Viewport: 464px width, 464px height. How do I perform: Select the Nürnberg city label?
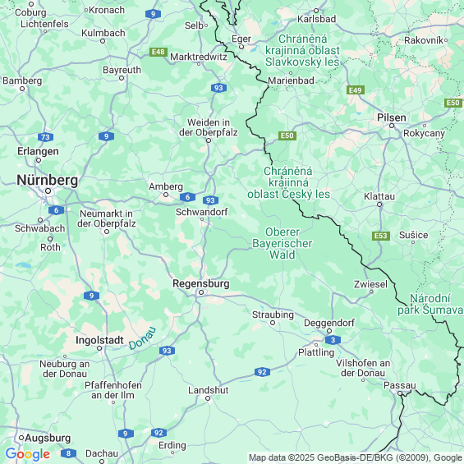point(48,180)
